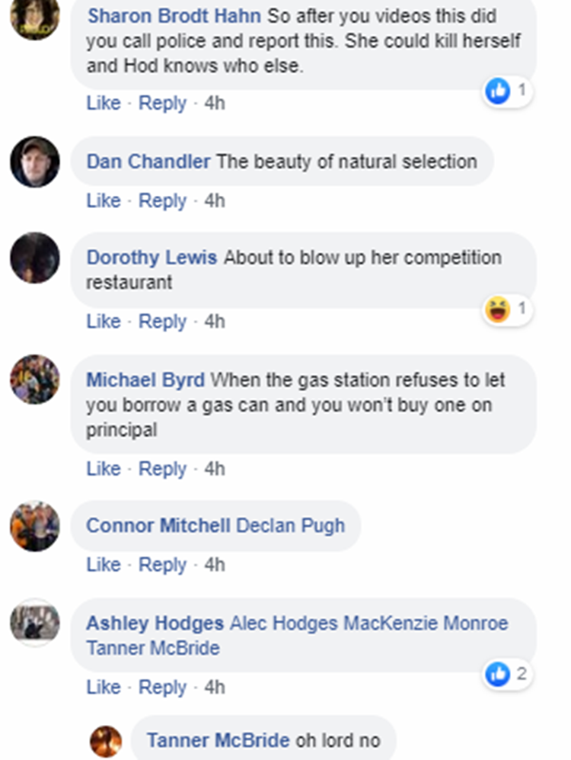Reply to Connor Mitchell's comment
571x760 pixels.
pyautogui.click(x=162, y=565)
